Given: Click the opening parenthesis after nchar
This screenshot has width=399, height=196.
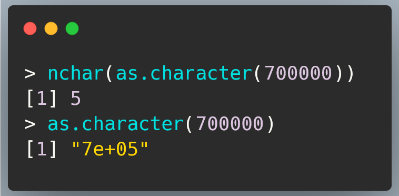Looking at the screenshot, I should tap(109, 74).
